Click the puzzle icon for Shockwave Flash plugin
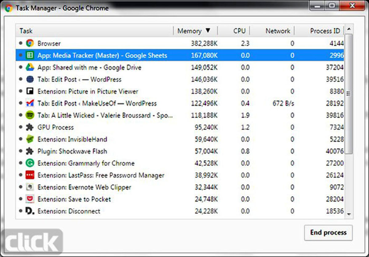The width and height of the screenshot is (369, 257). tap(30, 151)
